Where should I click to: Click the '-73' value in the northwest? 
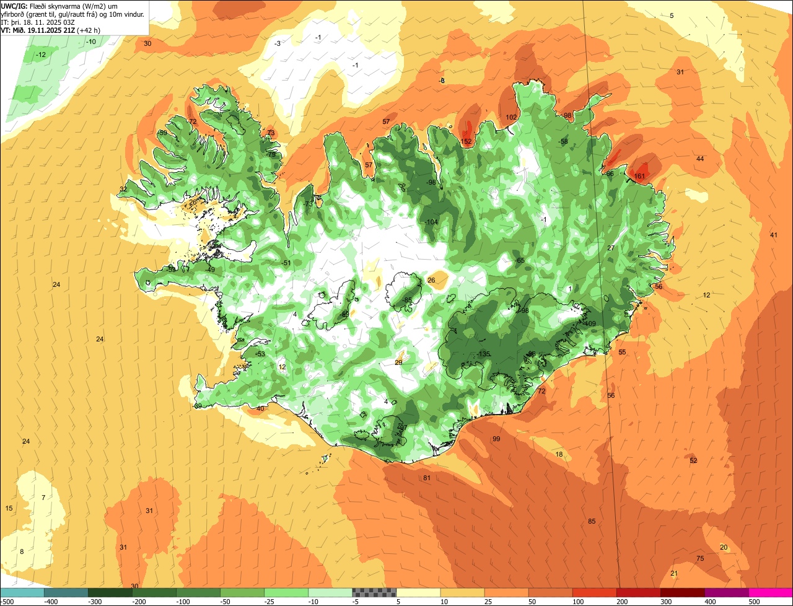click(308, 204)
